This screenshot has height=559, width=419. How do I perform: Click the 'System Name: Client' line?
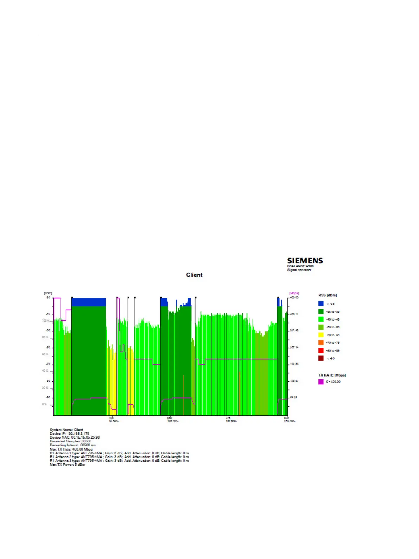pos(66,430)
